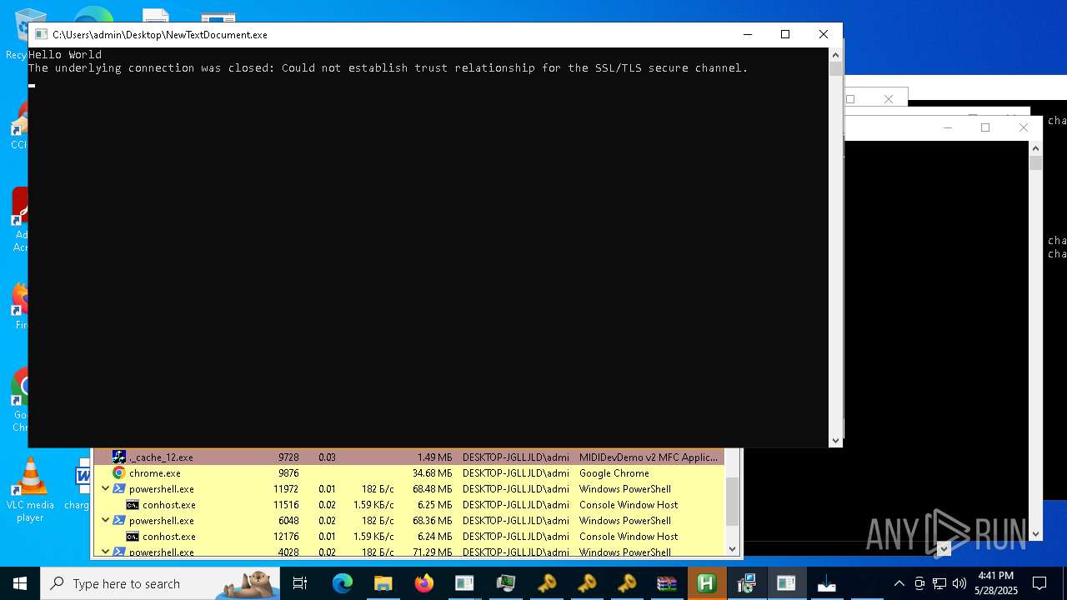Collapse the powershell.exe PID 6048 tree node
The height and width of the screenshot is (600, 1067).
point(105,520)
